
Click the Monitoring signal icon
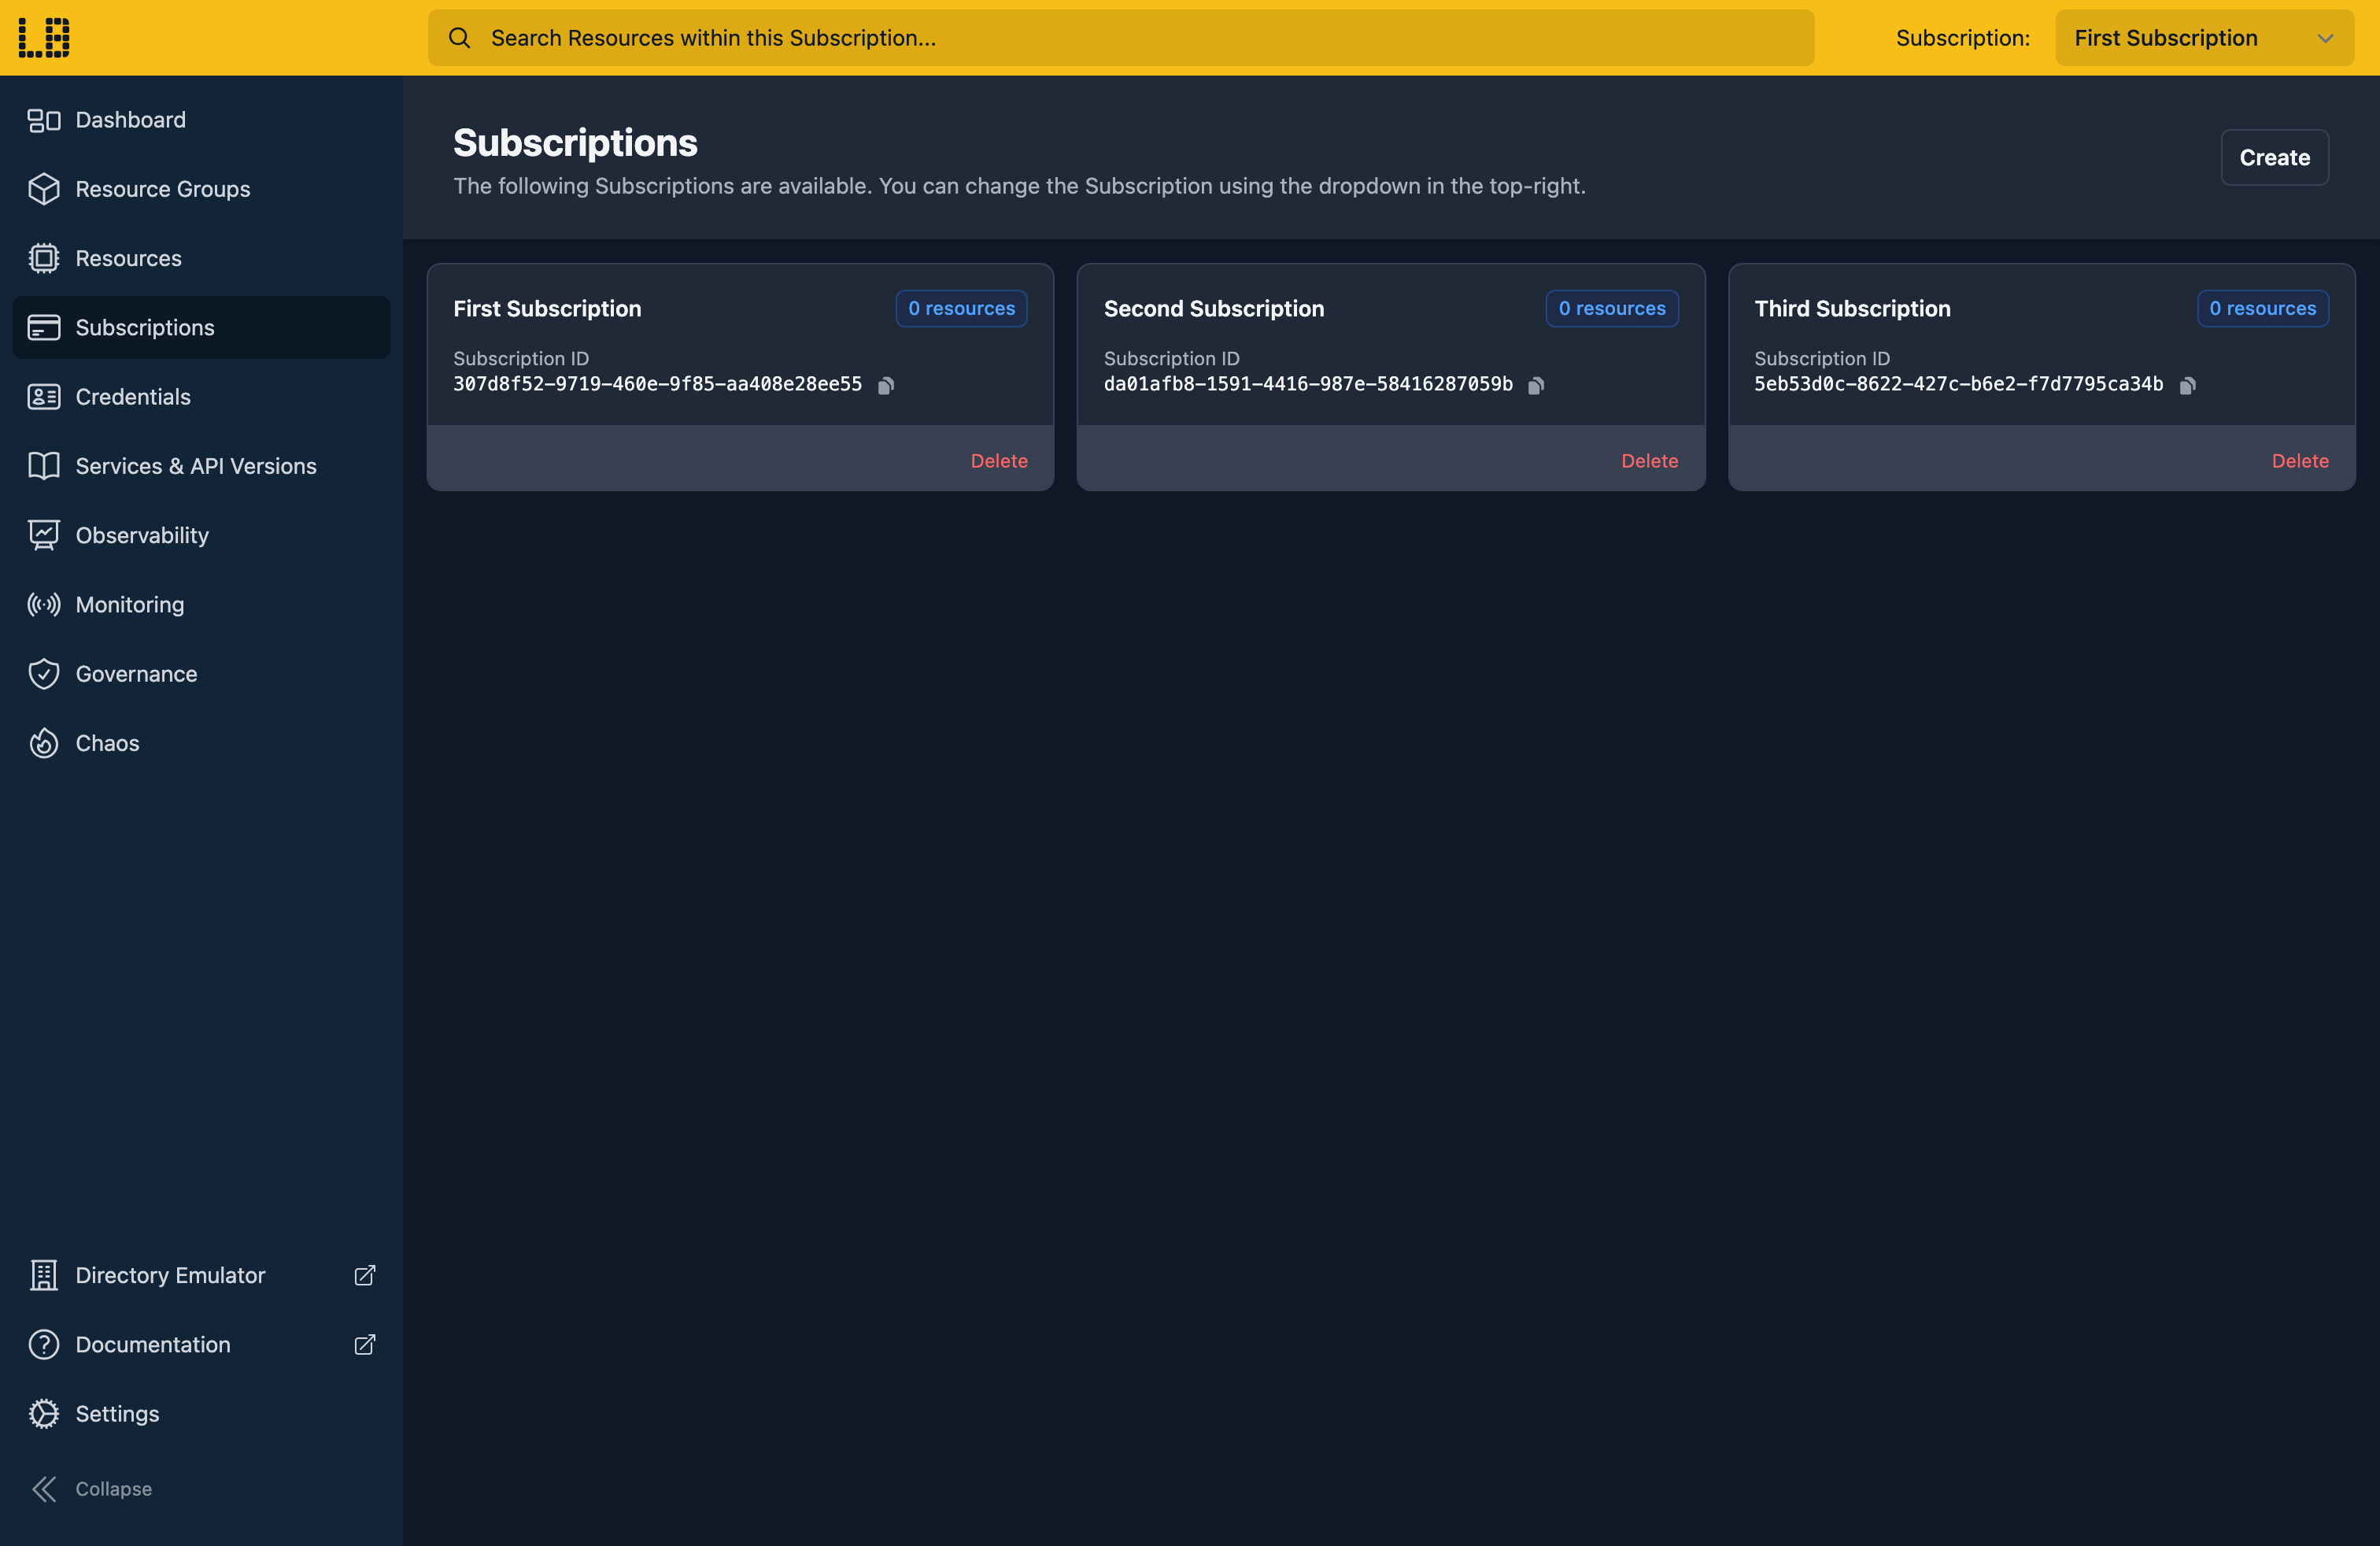pyautogui.click(x=44, y=604)
